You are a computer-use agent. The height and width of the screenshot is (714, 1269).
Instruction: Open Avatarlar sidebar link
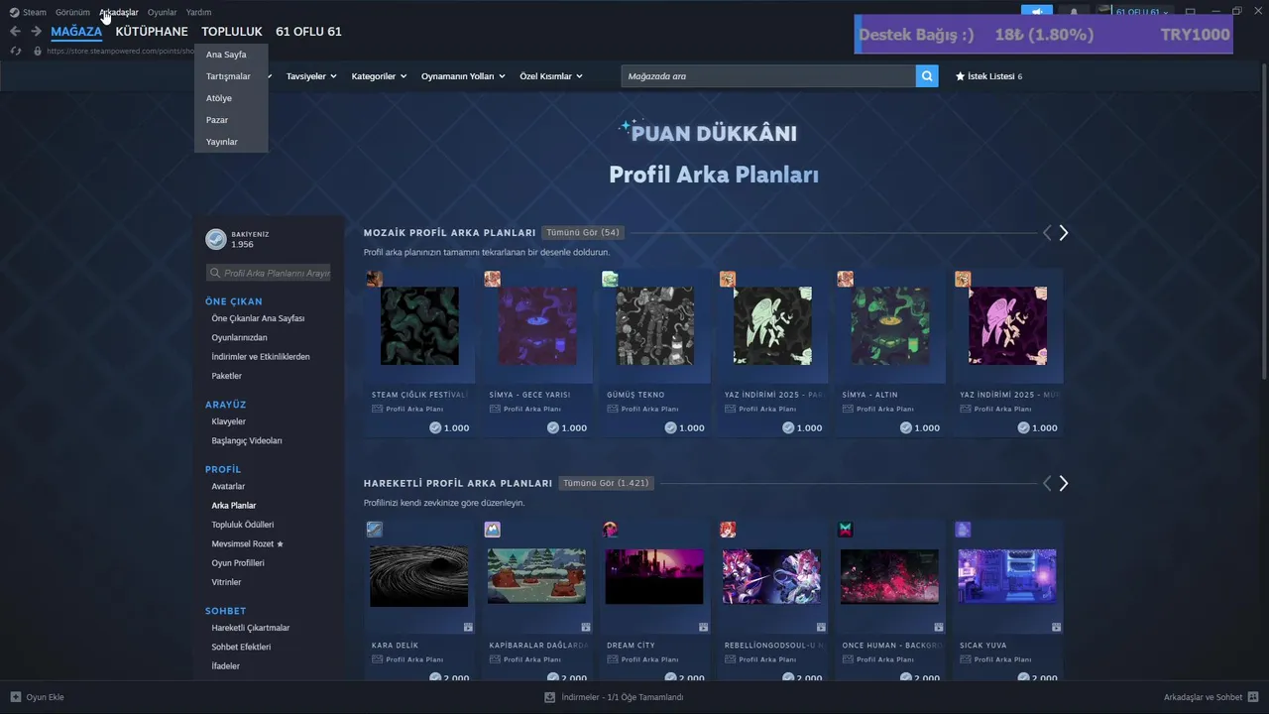click(x=228, y=486)
